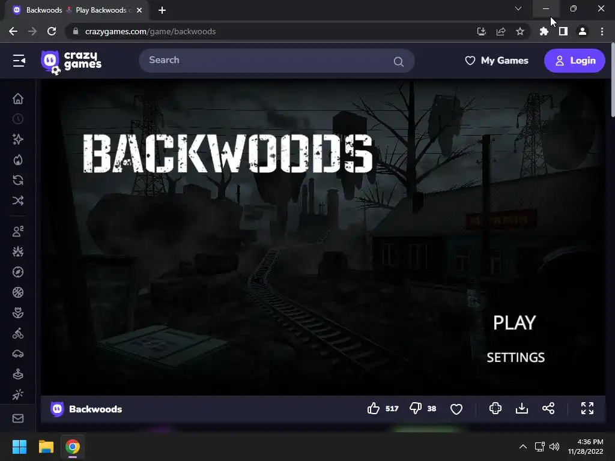This screenshot has width=615, height=461.
Task: Open Chrome three-dot menu
Action: (602, 31)
